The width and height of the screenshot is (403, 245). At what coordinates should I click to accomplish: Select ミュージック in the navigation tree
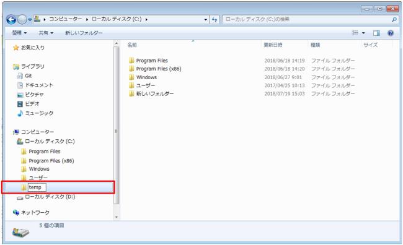39,113
